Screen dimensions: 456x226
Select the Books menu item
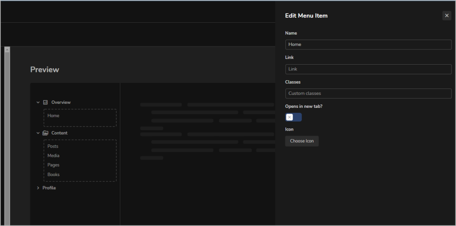(53, 174)
